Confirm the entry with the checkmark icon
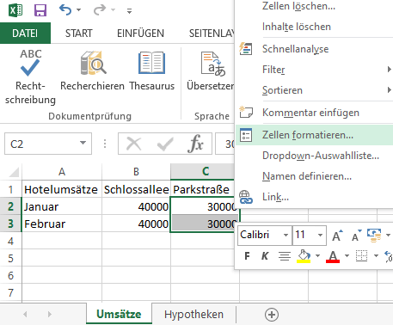This screenshot has height=325, width=393. [165, 144]
